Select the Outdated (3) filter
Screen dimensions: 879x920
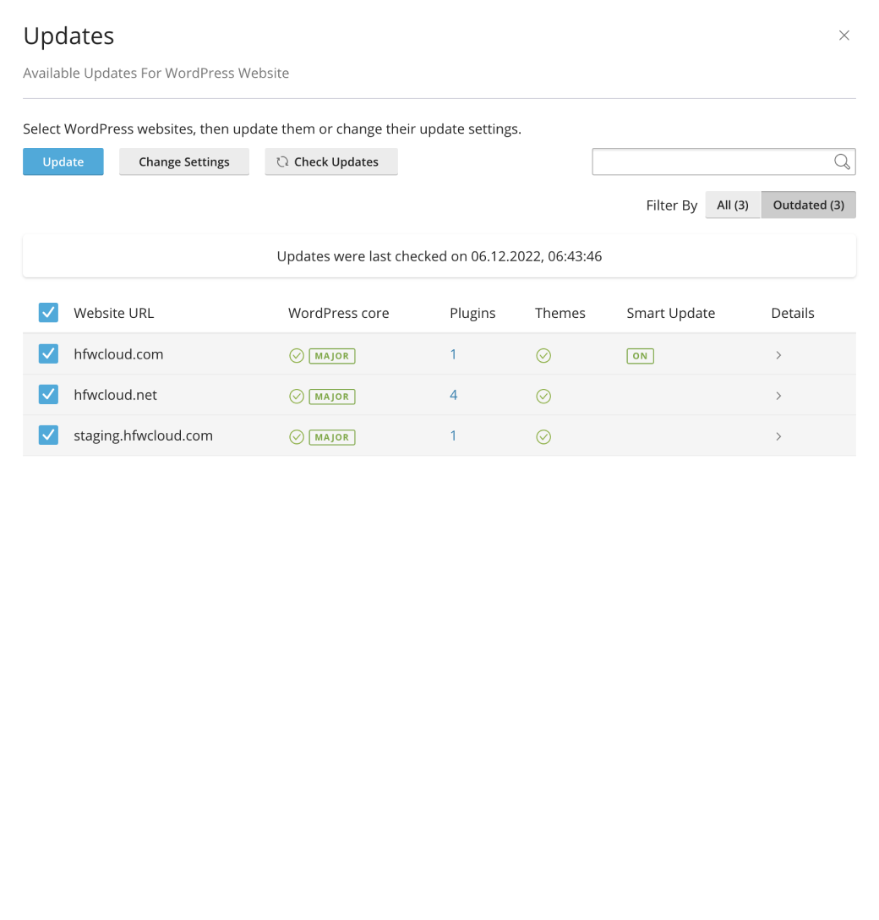click(808, 205)
